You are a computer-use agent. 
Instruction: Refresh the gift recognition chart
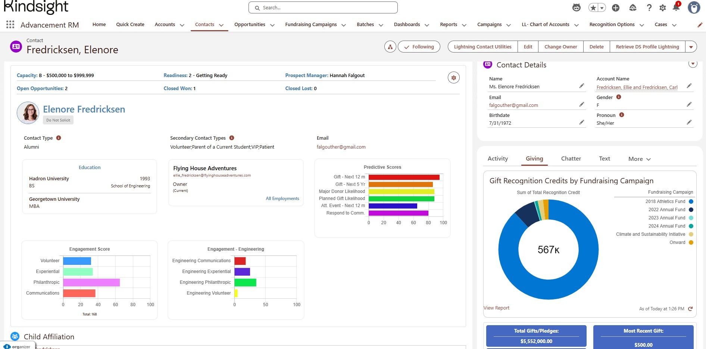[690, 309]
